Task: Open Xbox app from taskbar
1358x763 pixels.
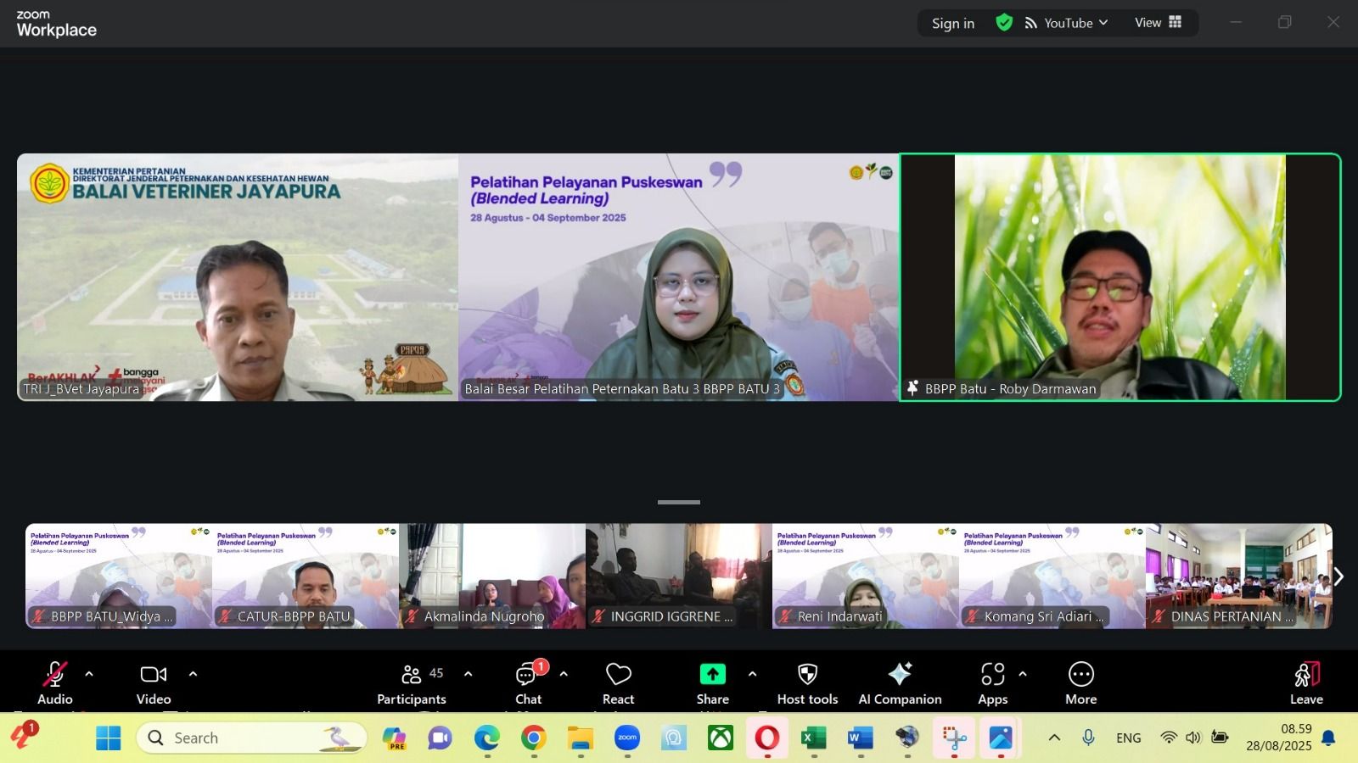Action: coord(721,738)
